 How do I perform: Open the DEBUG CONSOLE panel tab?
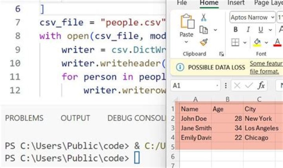point(137,118)
